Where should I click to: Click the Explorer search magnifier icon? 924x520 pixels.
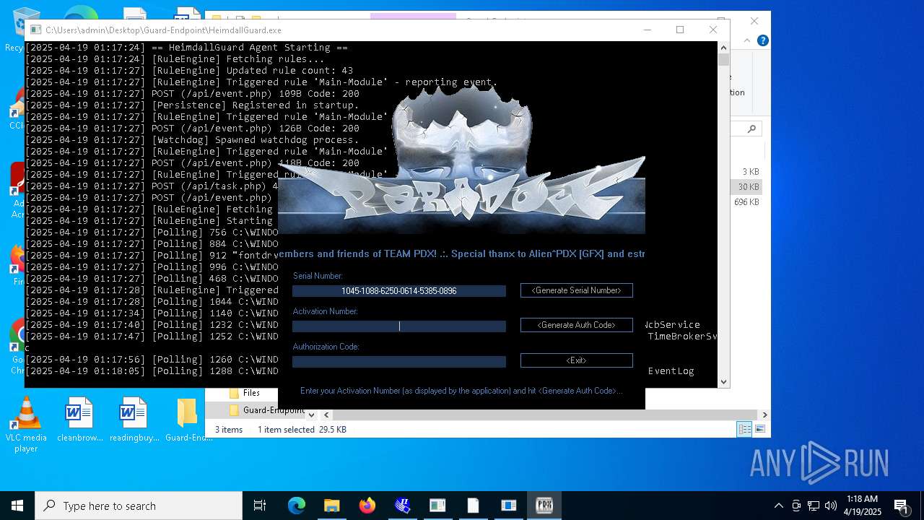pyautogui.click(x=751, y=129)
